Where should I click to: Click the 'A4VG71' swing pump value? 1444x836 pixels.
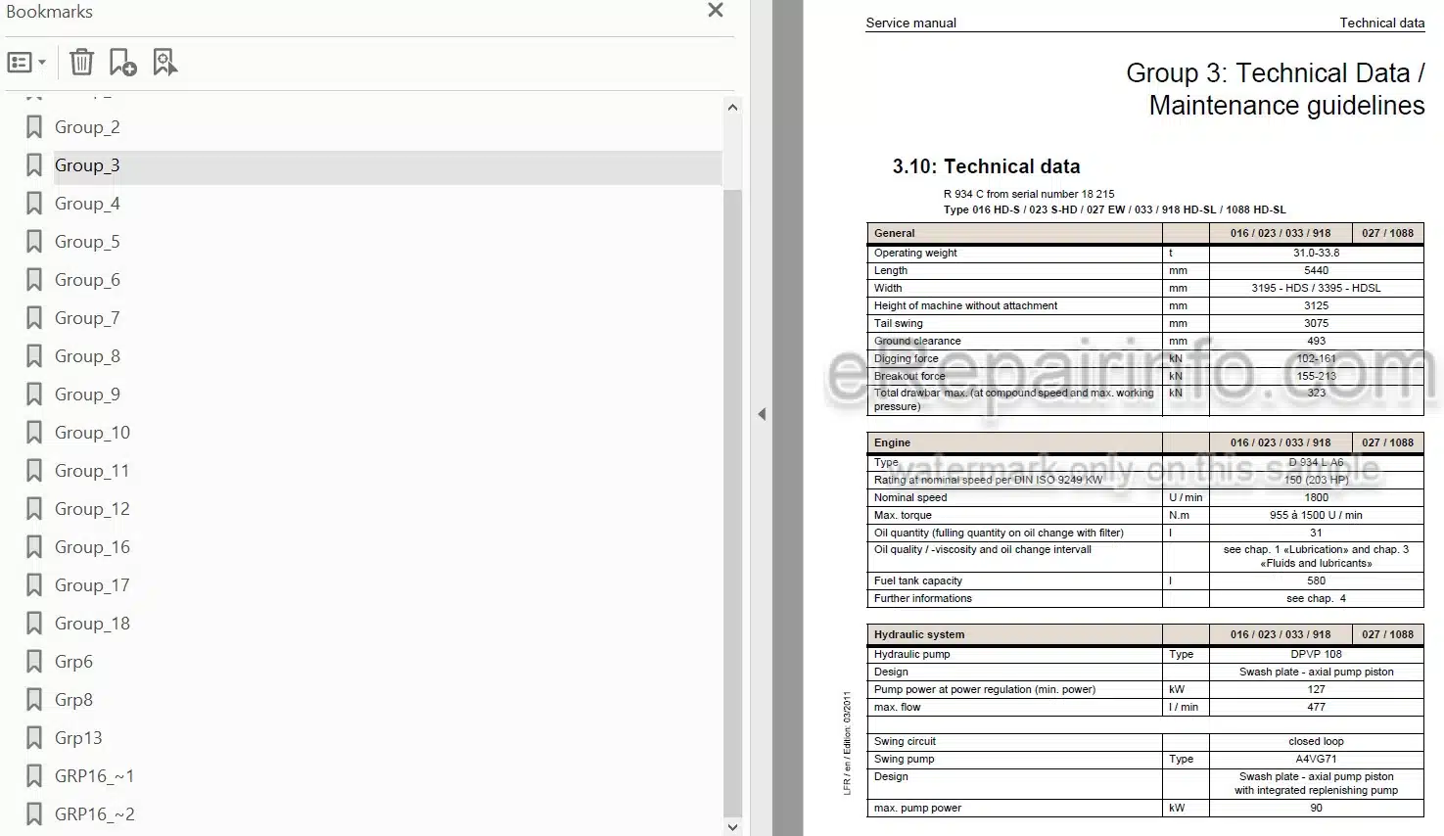click(x=1316, y=759)
